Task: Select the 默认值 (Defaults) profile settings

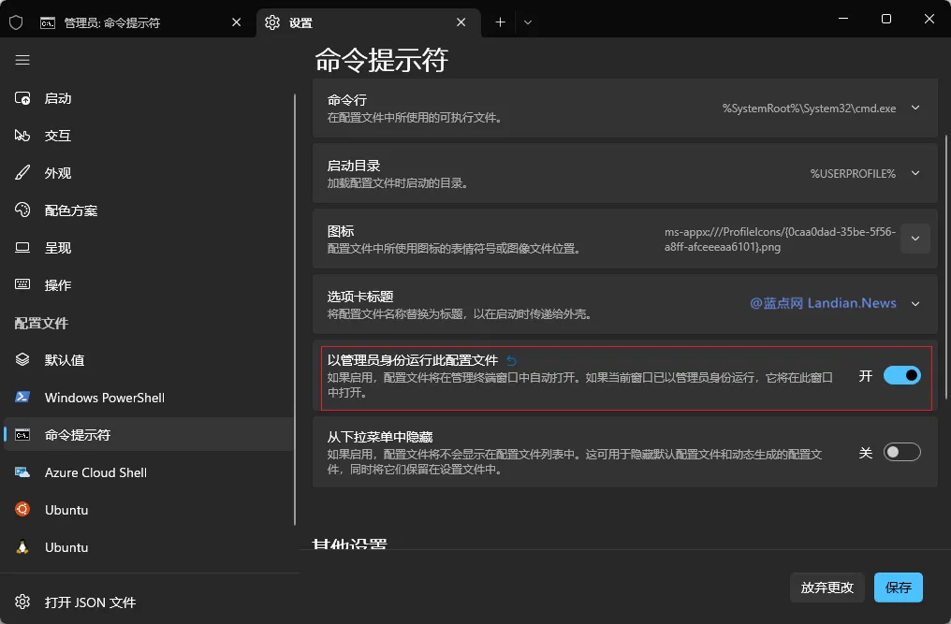Action: 61,360
